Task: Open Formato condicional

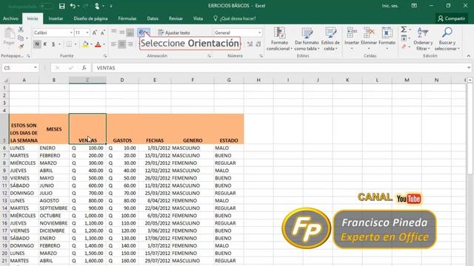Action: coord(279,39)
